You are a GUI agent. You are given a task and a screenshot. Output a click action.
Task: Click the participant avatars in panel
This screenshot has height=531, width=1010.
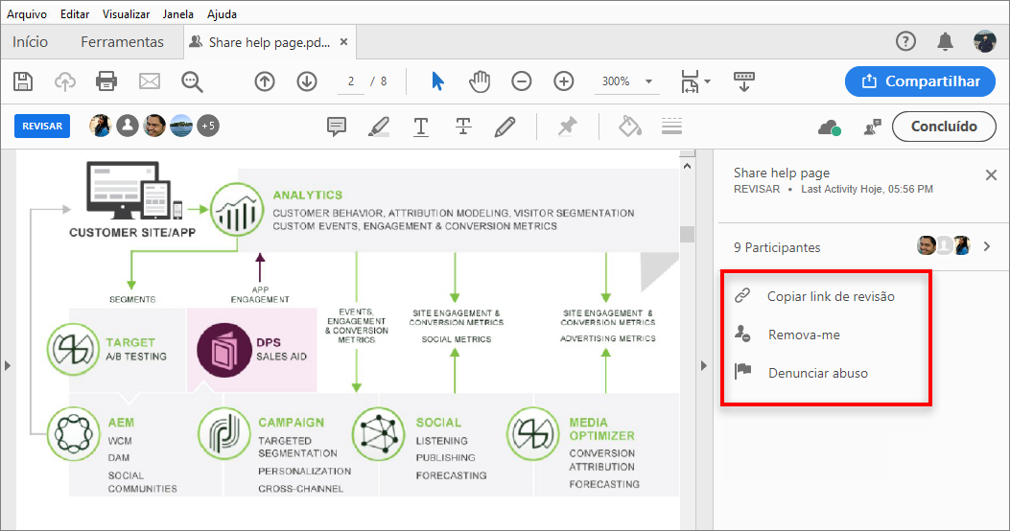944,245
